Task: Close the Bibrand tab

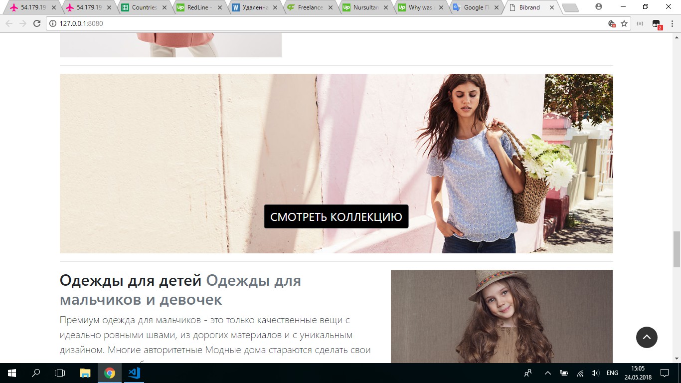Action: 551,7
